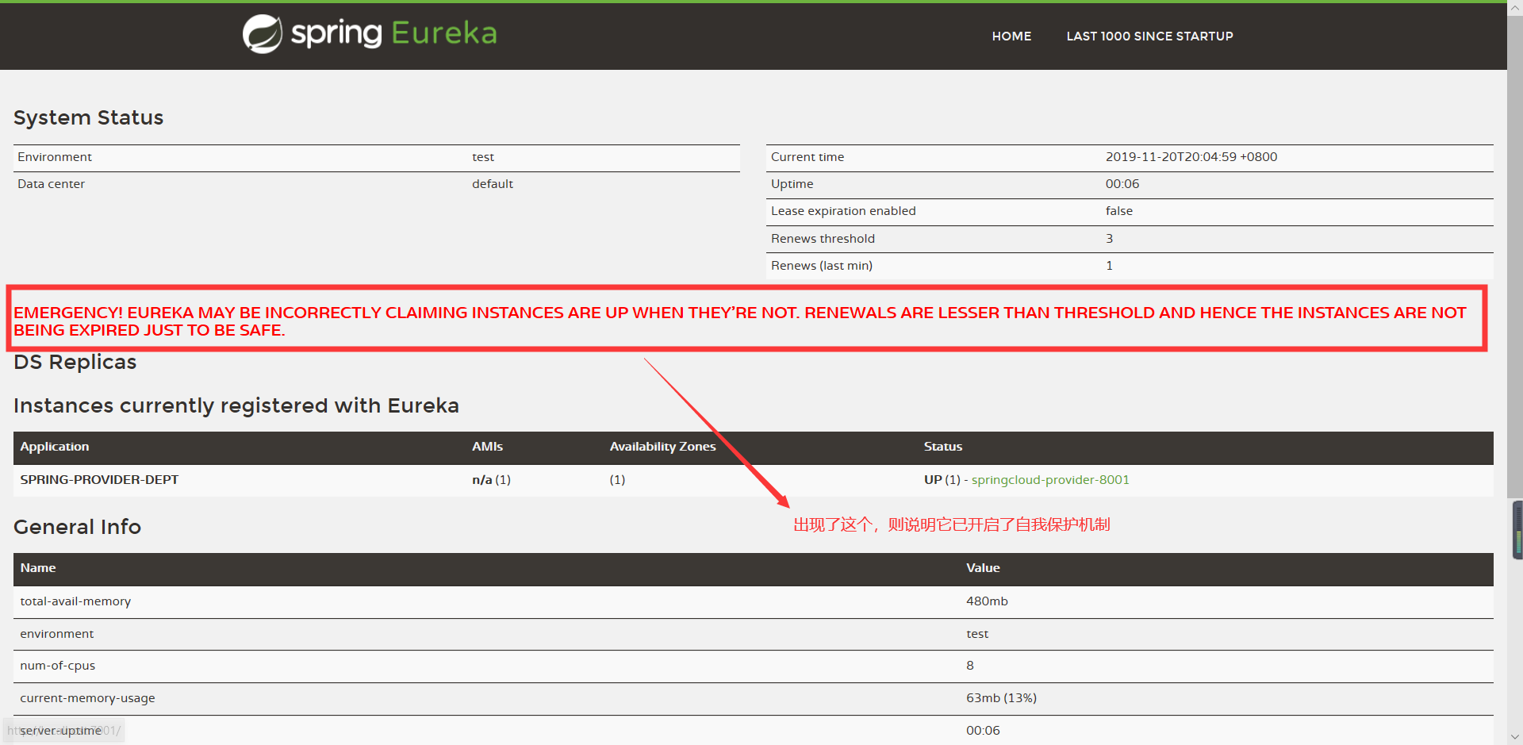Click the DS Replicas heading
Screen dimensions: 1523x745
(75, 362)
